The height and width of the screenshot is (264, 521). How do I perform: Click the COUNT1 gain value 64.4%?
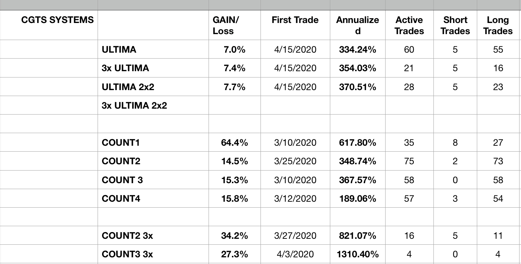point(235,143)
